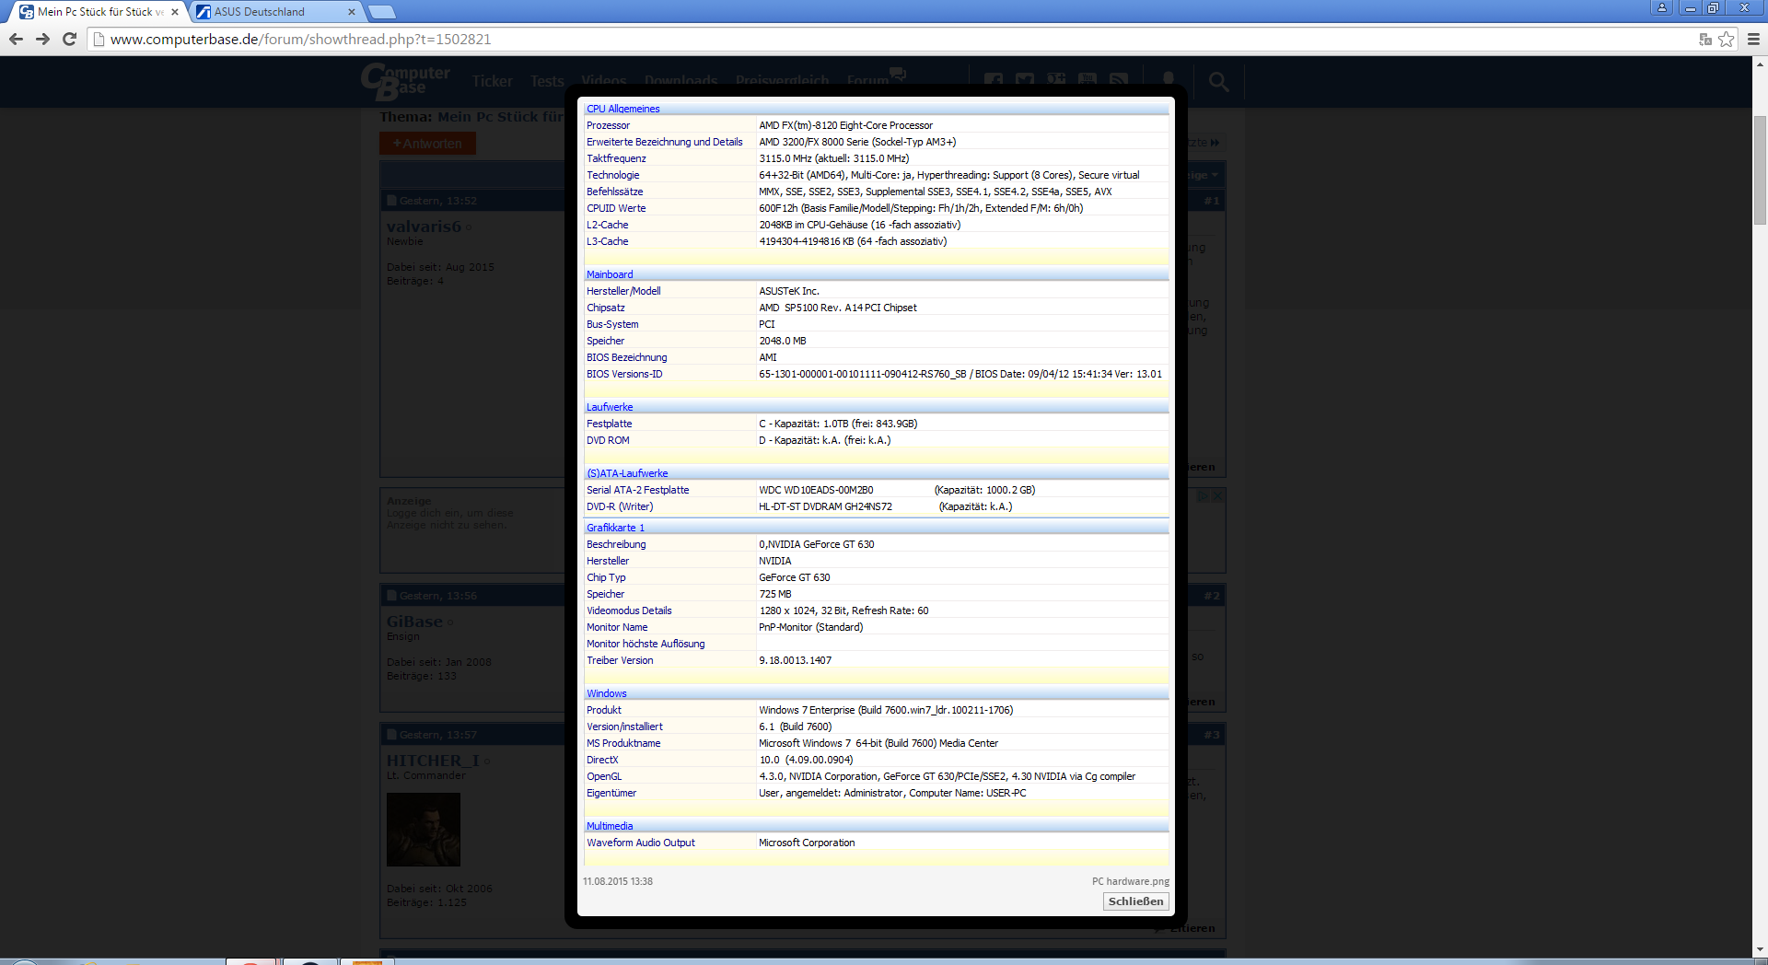Click 'ASUSTeK Inc.' manufacturer value
This screenshot has height=965, width=1768.
(788, 291)
